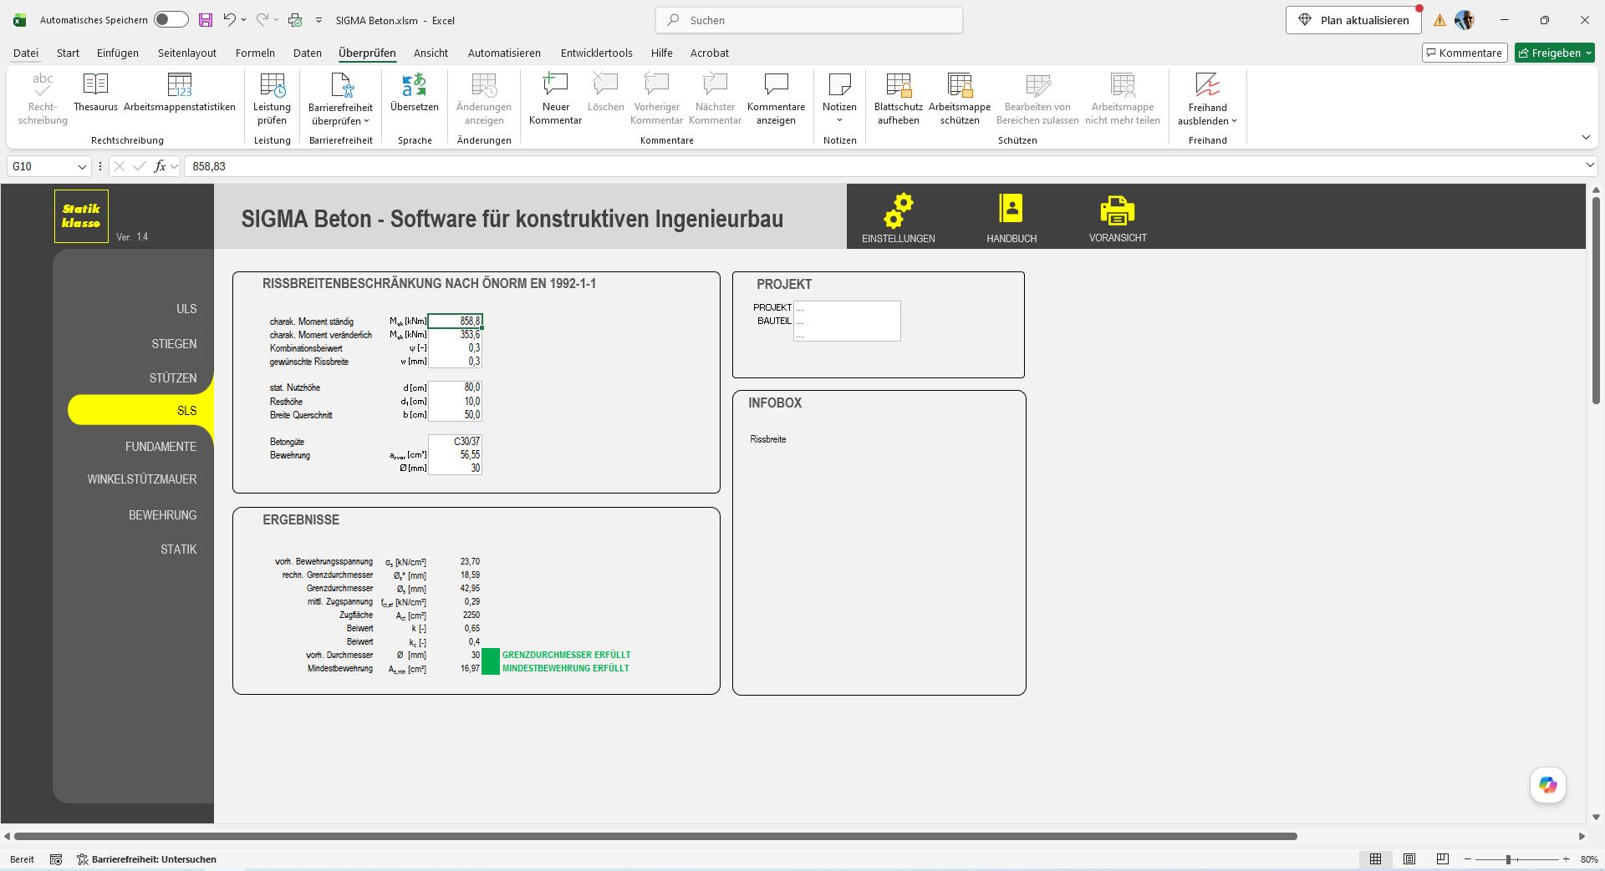Click the horizontal scrollbar
Image resolution: width=1605 pixels, height=871 pixels.
655,836
